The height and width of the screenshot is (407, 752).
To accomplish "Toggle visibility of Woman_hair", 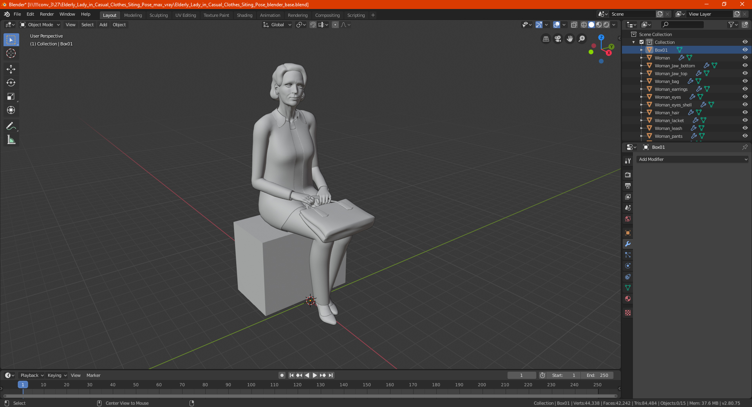I will tap(745, 112).
